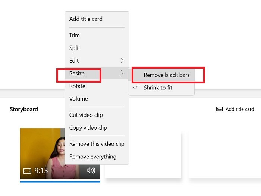Viewport: 261px width, 196px height.
Task: Click the film strip icon on the clip
Action: click(x=27, y=171)
